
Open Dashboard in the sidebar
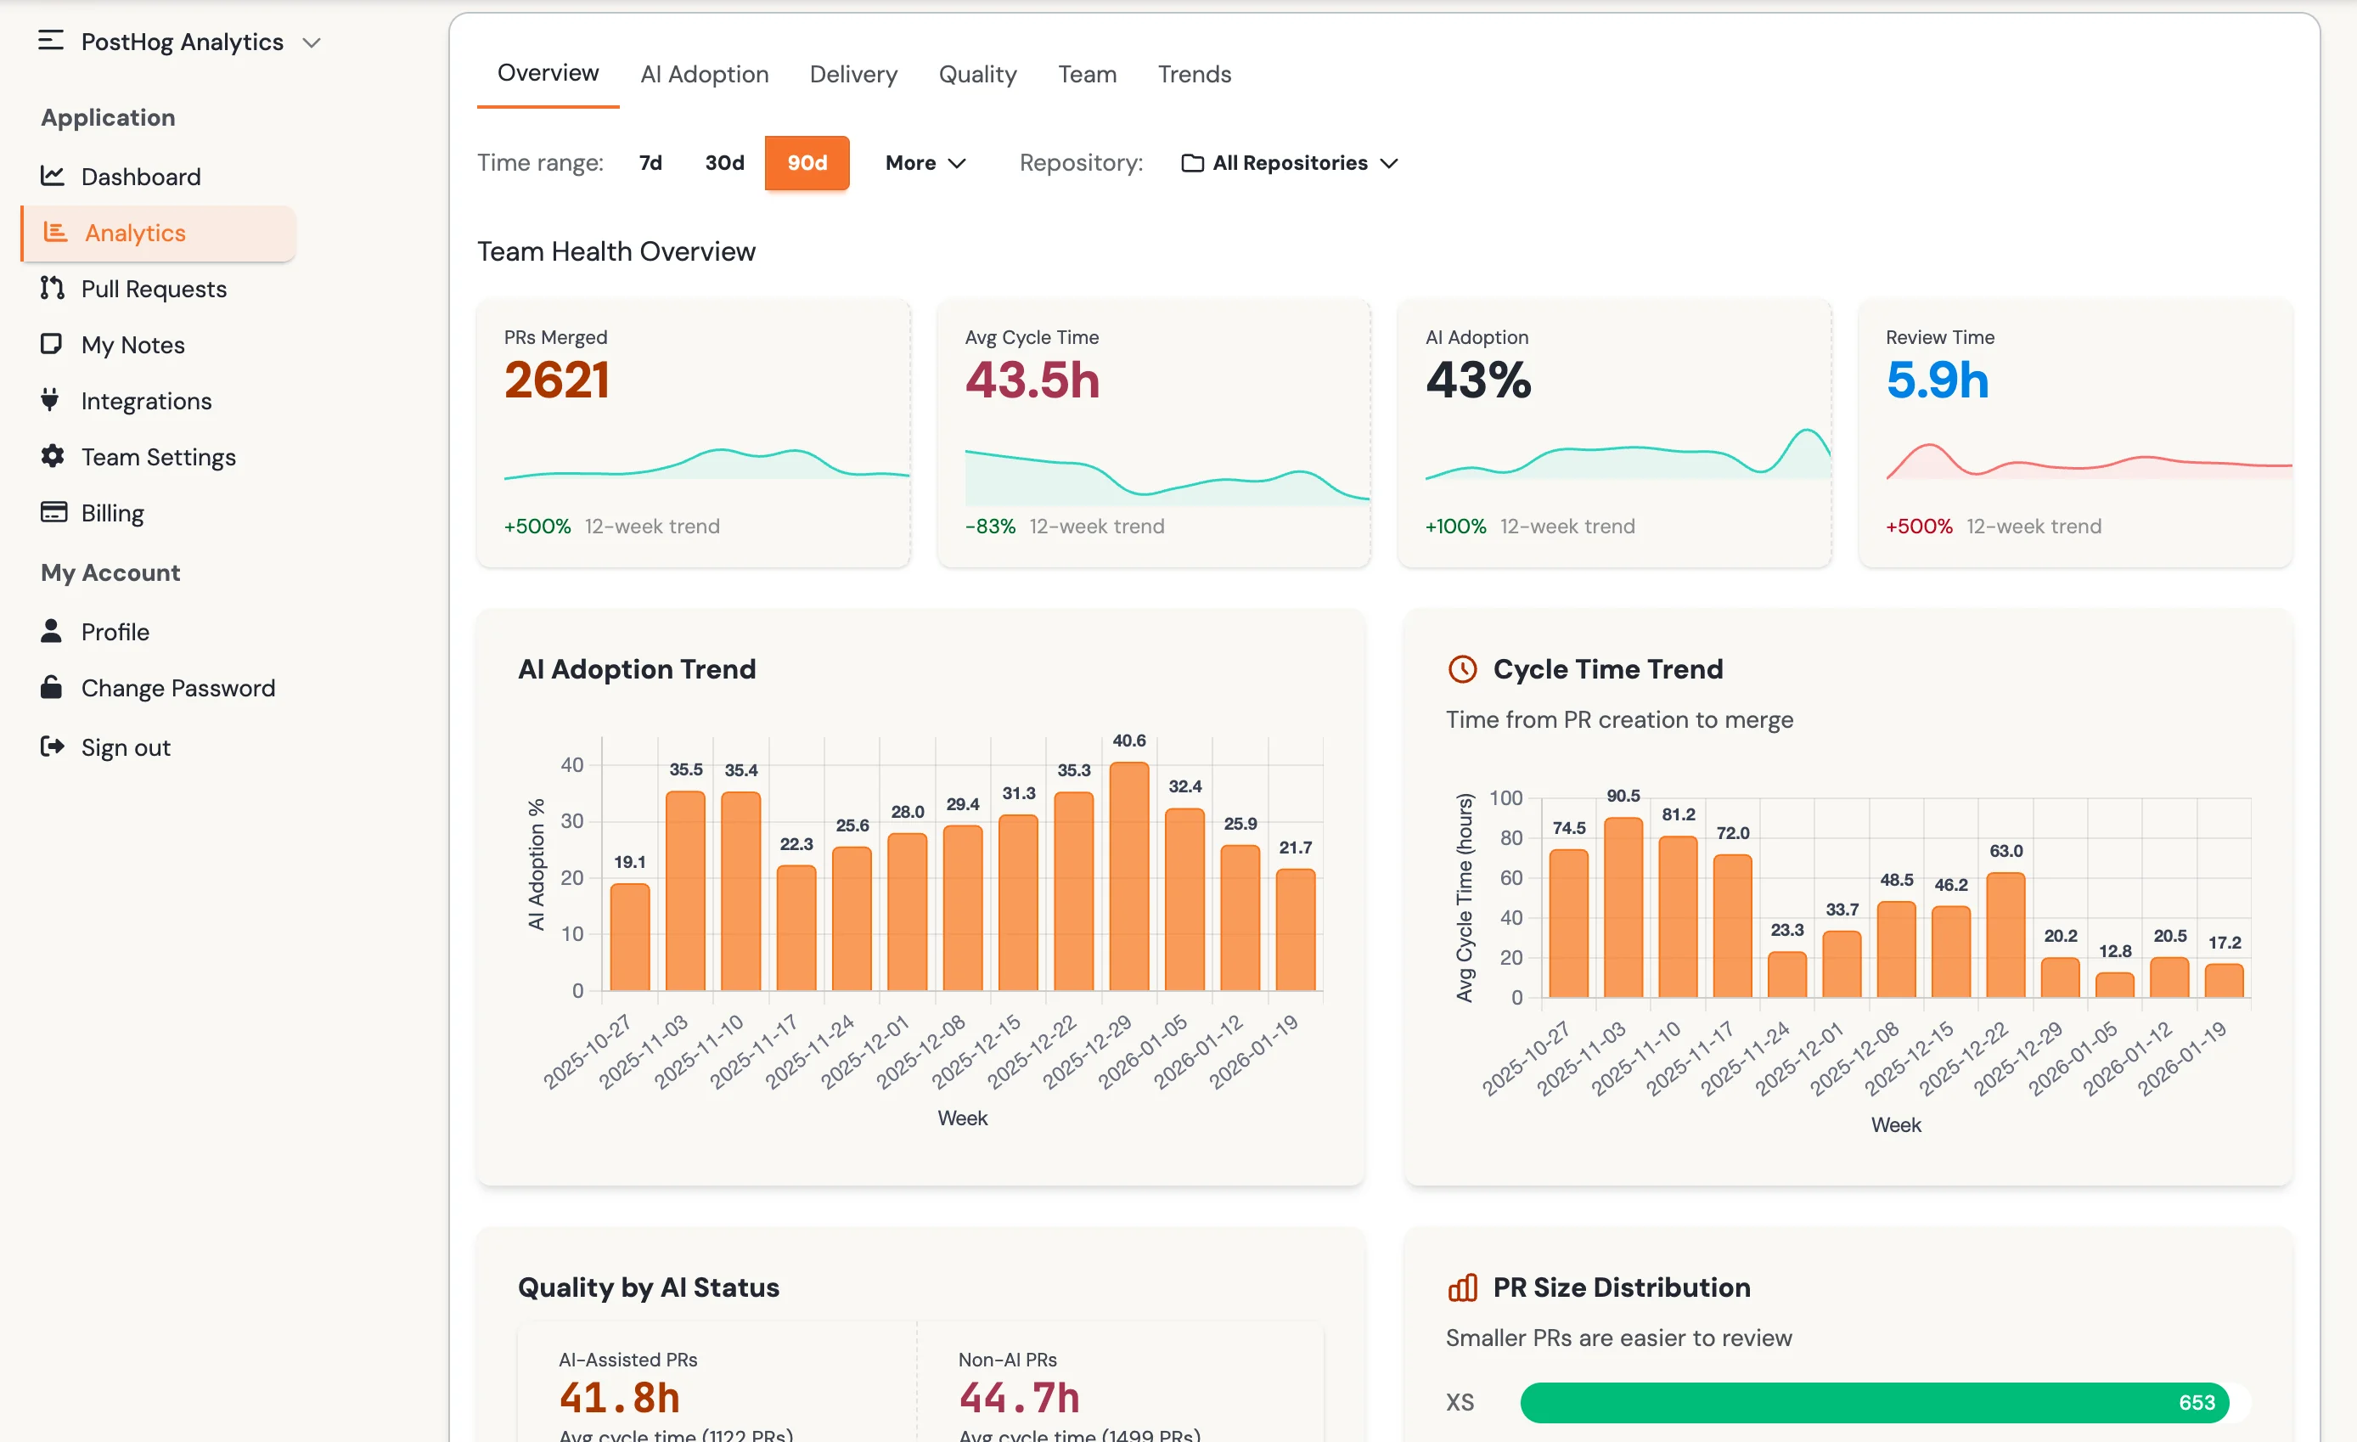159,177
